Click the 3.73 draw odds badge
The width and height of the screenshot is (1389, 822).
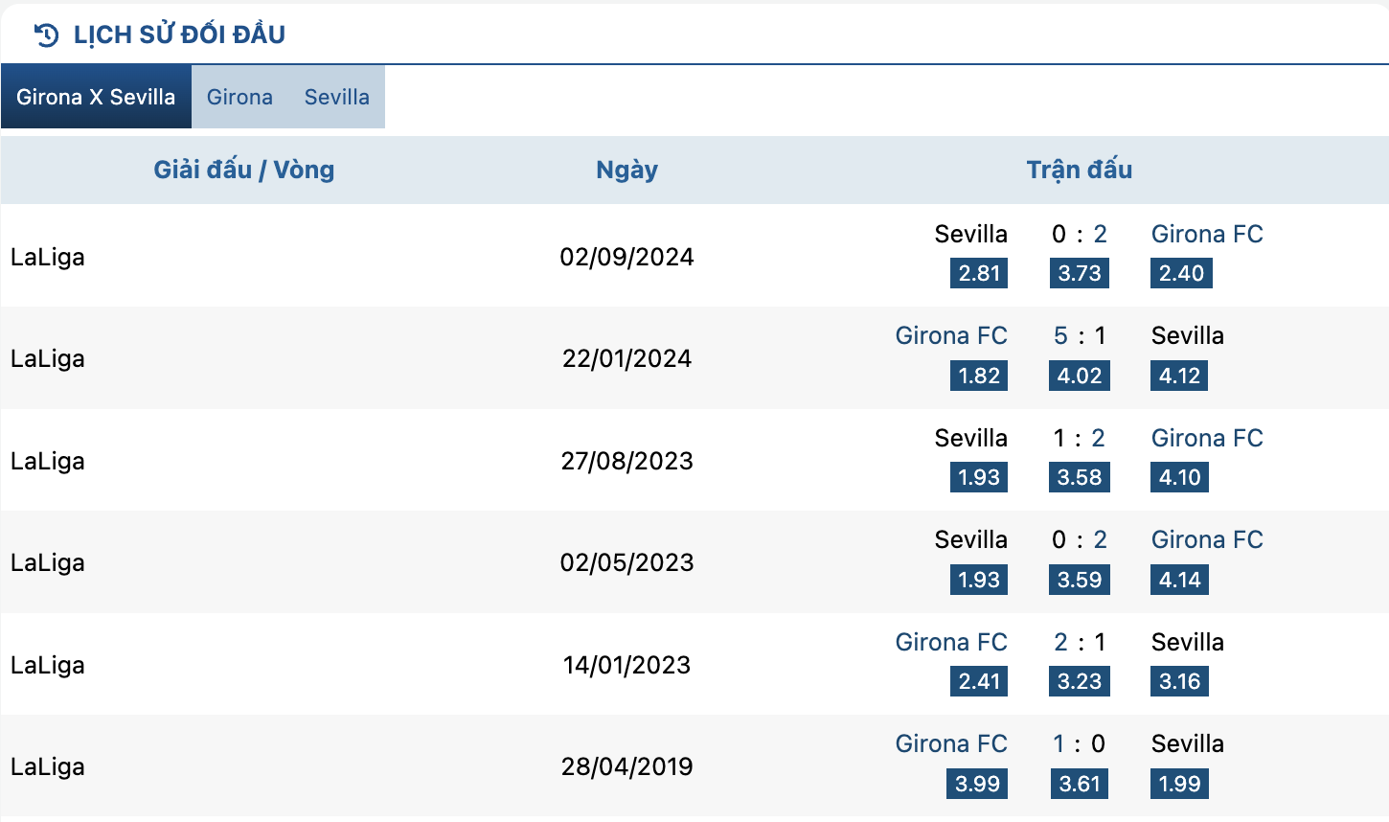(x=1080, y=273)
